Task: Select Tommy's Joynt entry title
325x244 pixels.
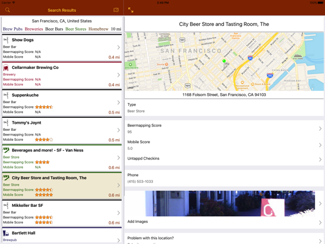Action: (26, 123)
